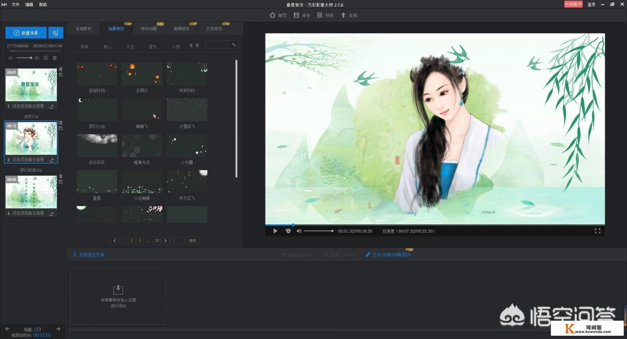The height and width of the screenshot is (339, 627).
Task: Click the 发布 publish button
Action: coord(349,15)
